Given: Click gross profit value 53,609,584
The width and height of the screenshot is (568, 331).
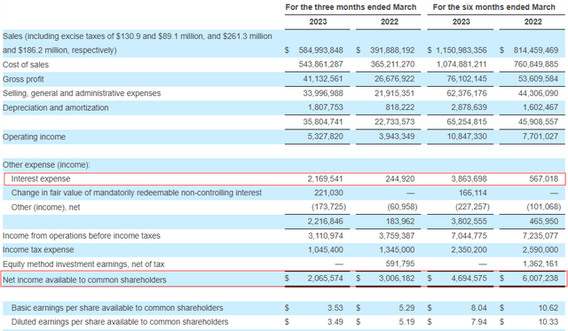Looking at the screenshot, I should click(x=538, y=79).
